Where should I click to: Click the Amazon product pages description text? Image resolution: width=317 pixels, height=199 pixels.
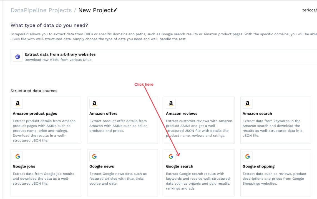point(44,130)
